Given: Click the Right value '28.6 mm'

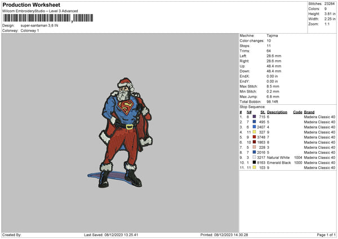Looking at the screenshot, I should point(274,61).
